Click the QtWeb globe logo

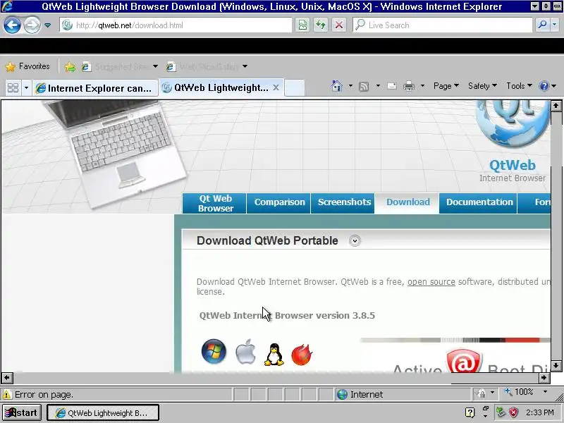point(513,123)
